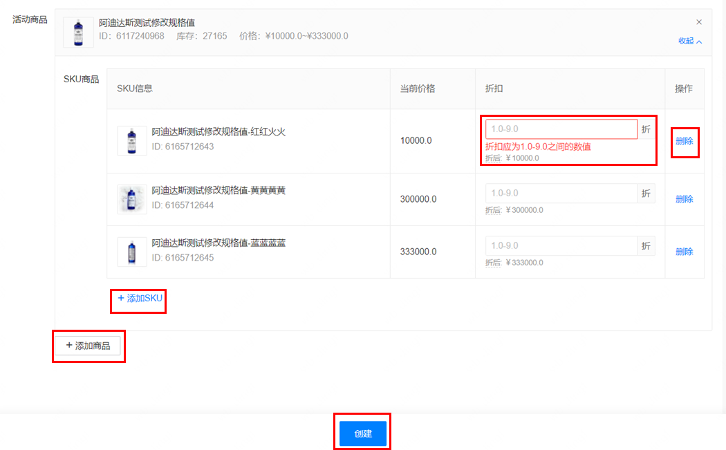This screenshot has width=726, height=450.
Task: Click the 添加SKU link
Action: pos(140,299)
